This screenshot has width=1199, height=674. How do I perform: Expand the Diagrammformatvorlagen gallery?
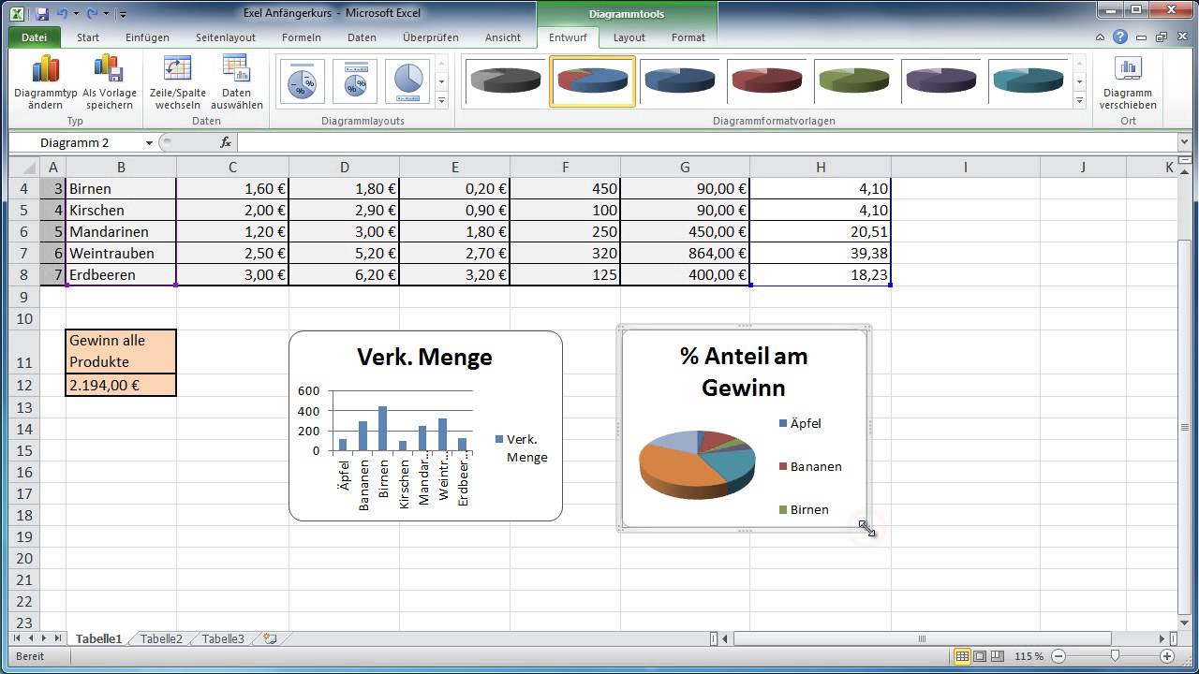click(1079, 99)
